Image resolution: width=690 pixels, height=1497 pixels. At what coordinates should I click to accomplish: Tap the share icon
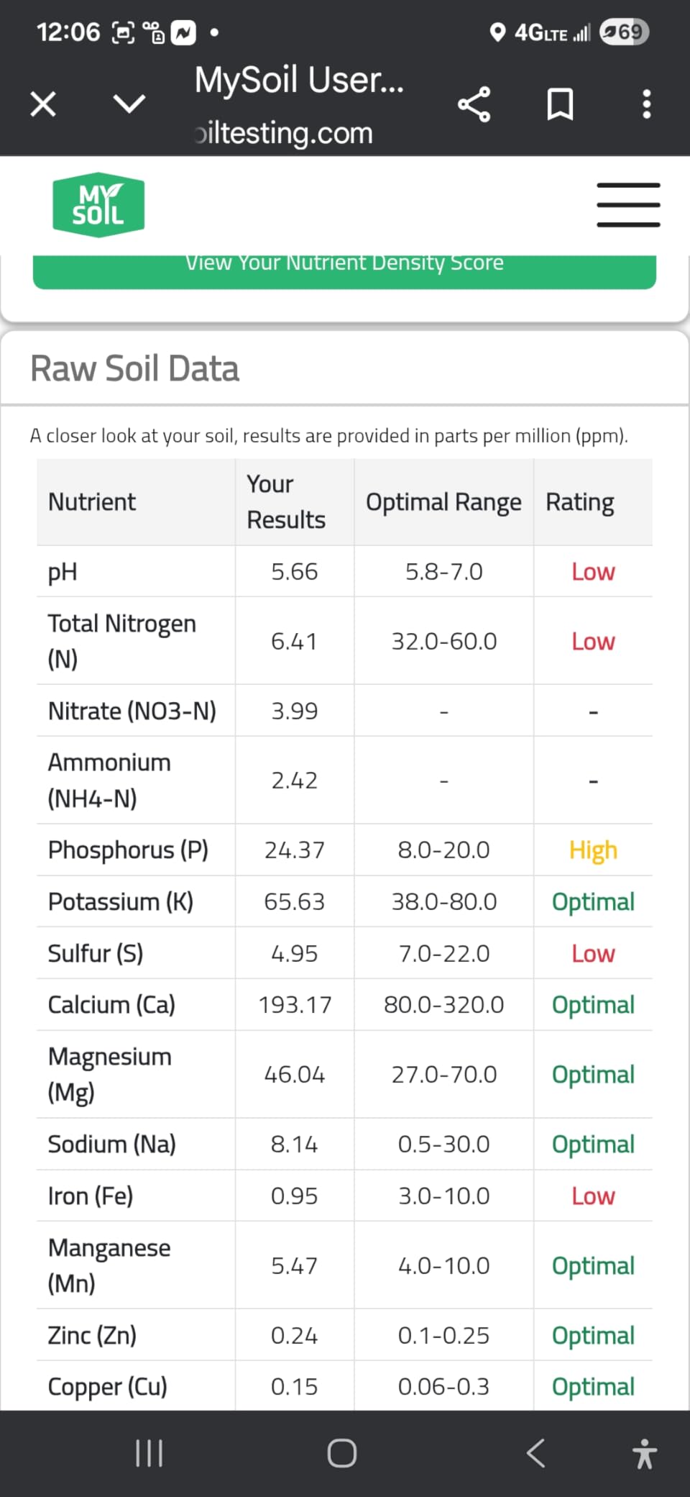coord(474,104)
